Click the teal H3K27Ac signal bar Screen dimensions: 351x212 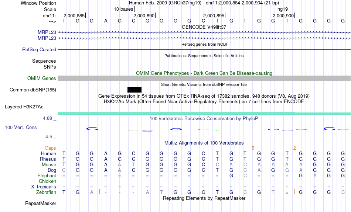coord(204,114)
